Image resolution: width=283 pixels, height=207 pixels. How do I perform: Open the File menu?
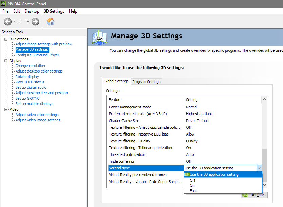pos(5,11)
